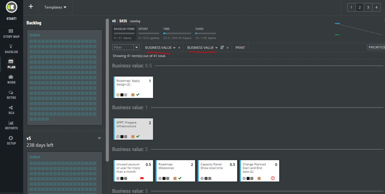
Task: Open the RCA share-graph section
Action: click(x=11, y=110)
